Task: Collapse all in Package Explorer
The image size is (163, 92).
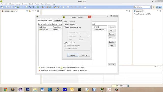Action: coord(27,11)
